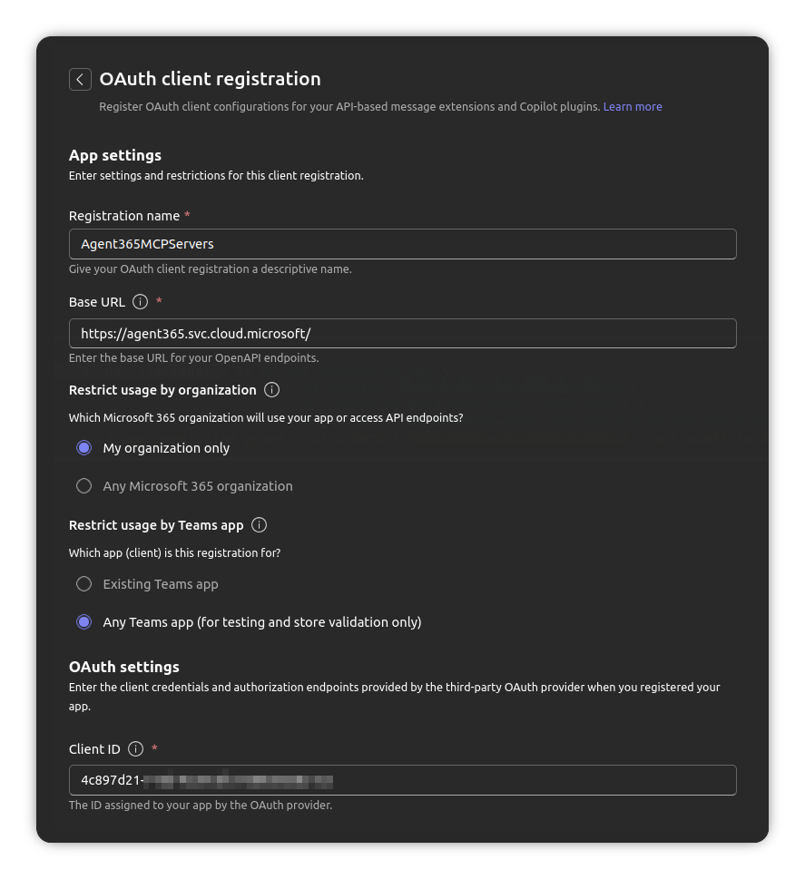This screenshot has height=879, width=805.
Task: Click the asterisk beside Client ID
Action: 154,748
